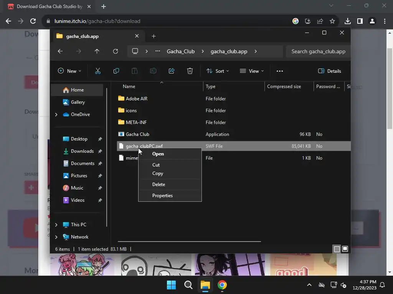This screenshot has width=393, height=294.
Task: Click the Cut scissors icon in toolbar
Action: 98,71
